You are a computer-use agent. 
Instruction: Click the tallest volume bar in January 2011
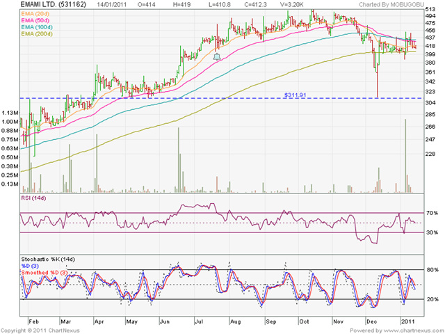click(x=405, y=156)
